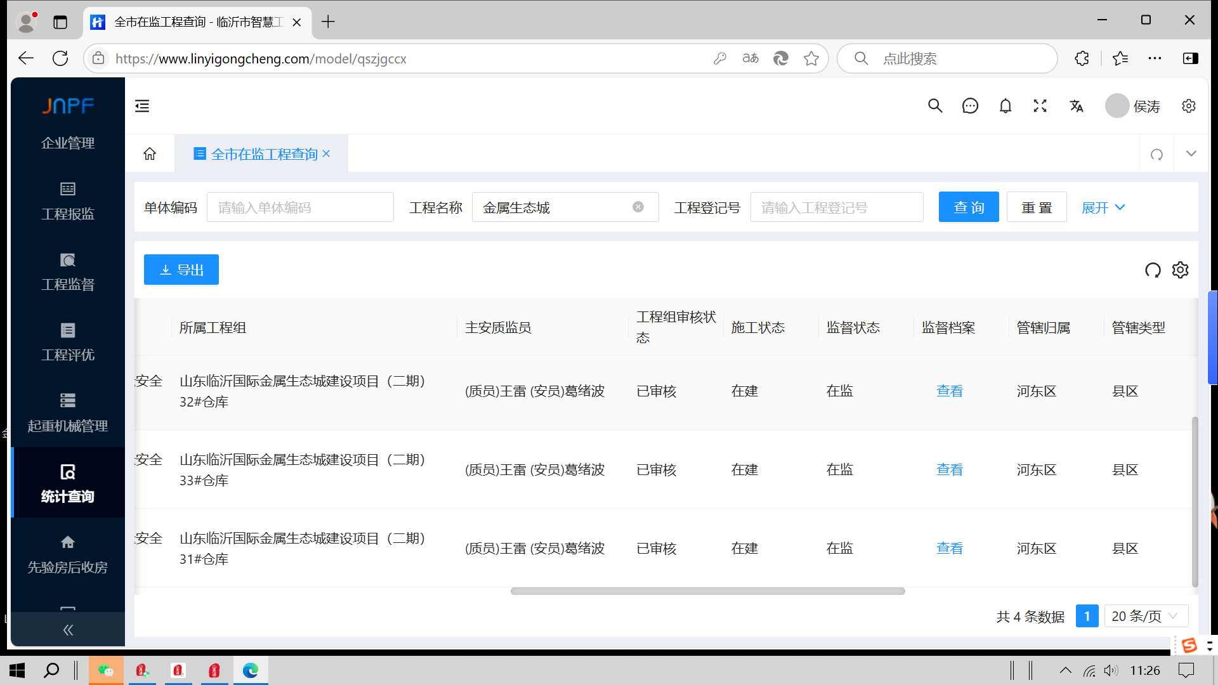Open table column settings gear icon
The image size is (1218, 685).
(x=1181, y=270)
